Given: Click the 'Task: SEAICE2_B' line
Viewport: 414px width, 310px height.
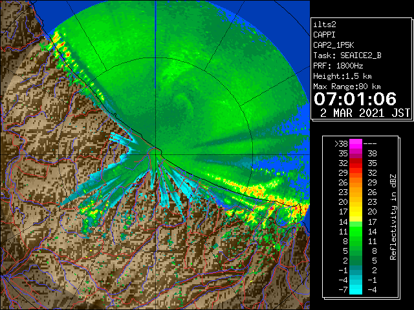Looking at the screenshot, I should pos(347,56).
